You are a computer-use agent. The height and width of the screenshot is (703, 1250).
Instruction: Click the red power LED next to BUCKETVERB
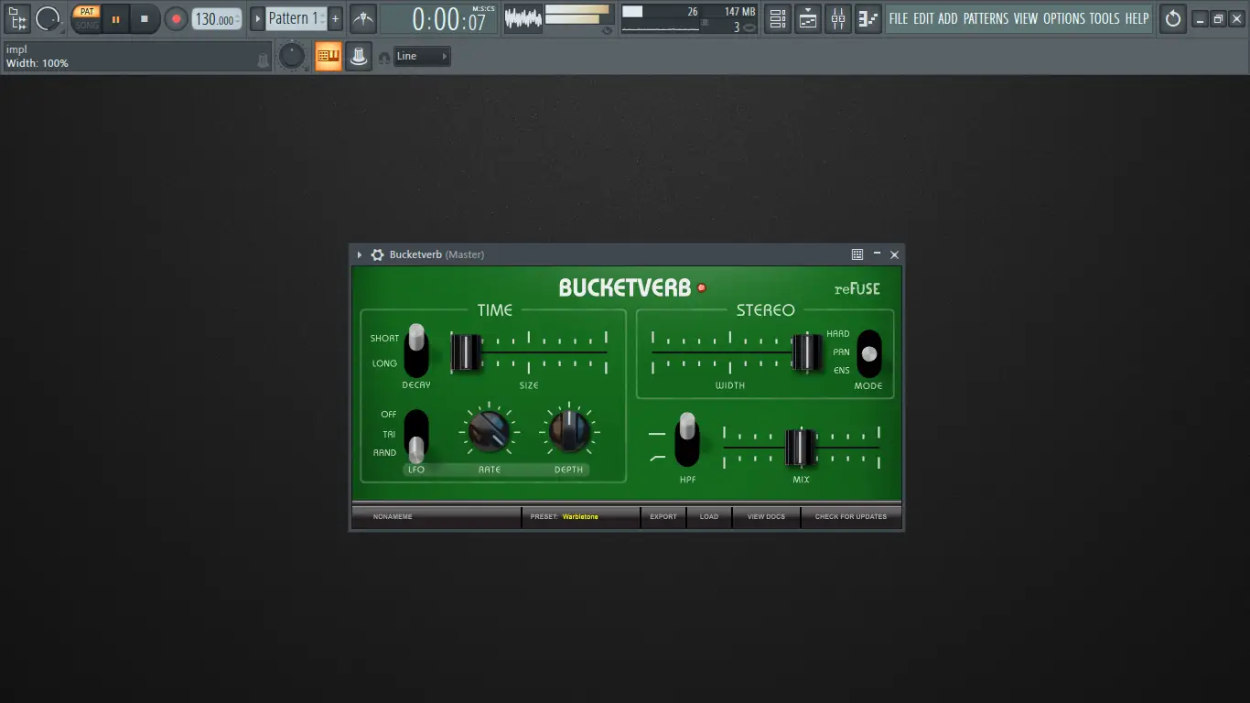[x=702, y=287]
